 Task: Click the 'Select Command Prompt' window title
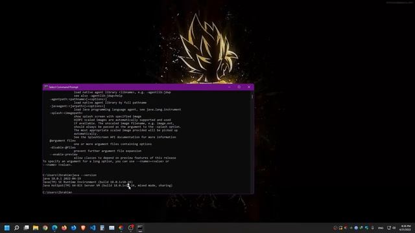coord(64,87)
